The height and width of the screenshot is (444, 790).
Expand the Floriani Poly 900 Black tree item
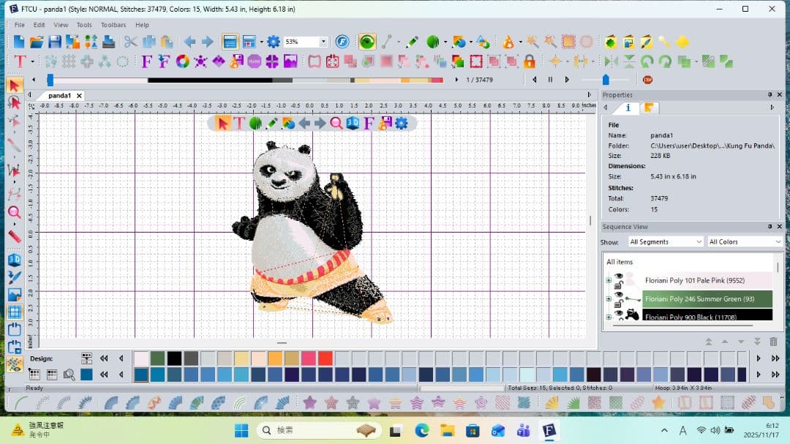[608, 317]
